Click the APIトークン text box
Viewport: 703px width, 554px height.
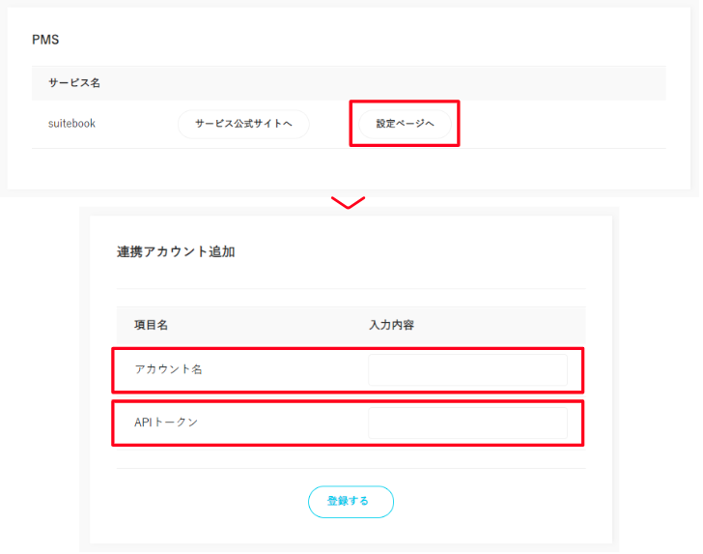(x=467, y=423)
